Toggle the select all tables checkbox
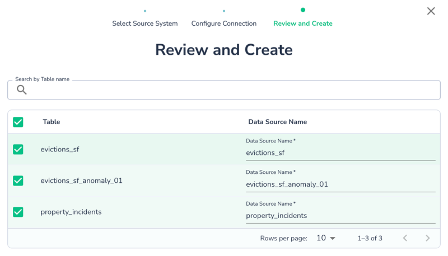 [x=18, y=122]
